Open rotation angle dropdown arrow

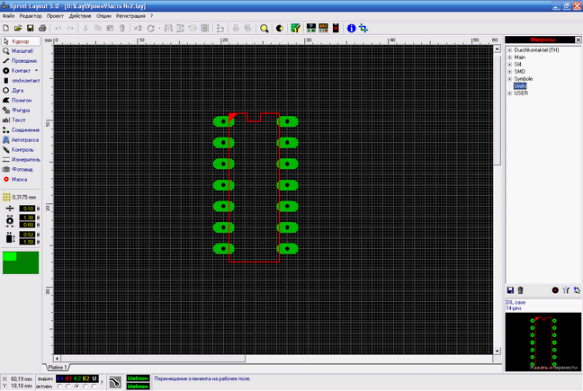coord(159,28)
